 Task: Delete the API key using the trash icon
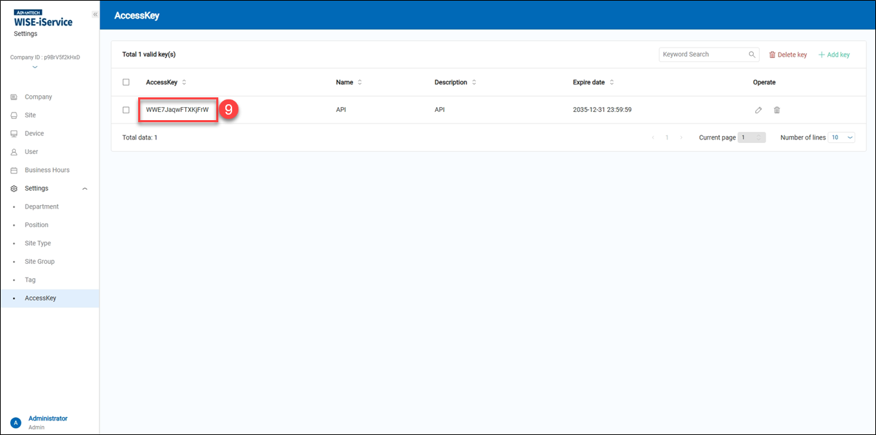777,109
